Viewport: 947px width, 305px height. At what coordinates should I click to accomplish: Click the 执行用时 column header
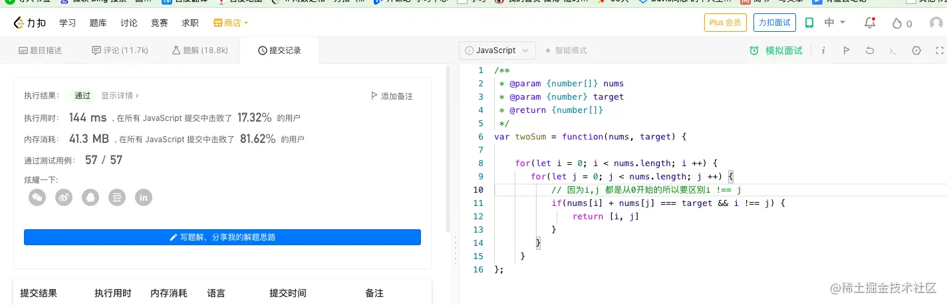pyautogui.click(x=113, y=293)
